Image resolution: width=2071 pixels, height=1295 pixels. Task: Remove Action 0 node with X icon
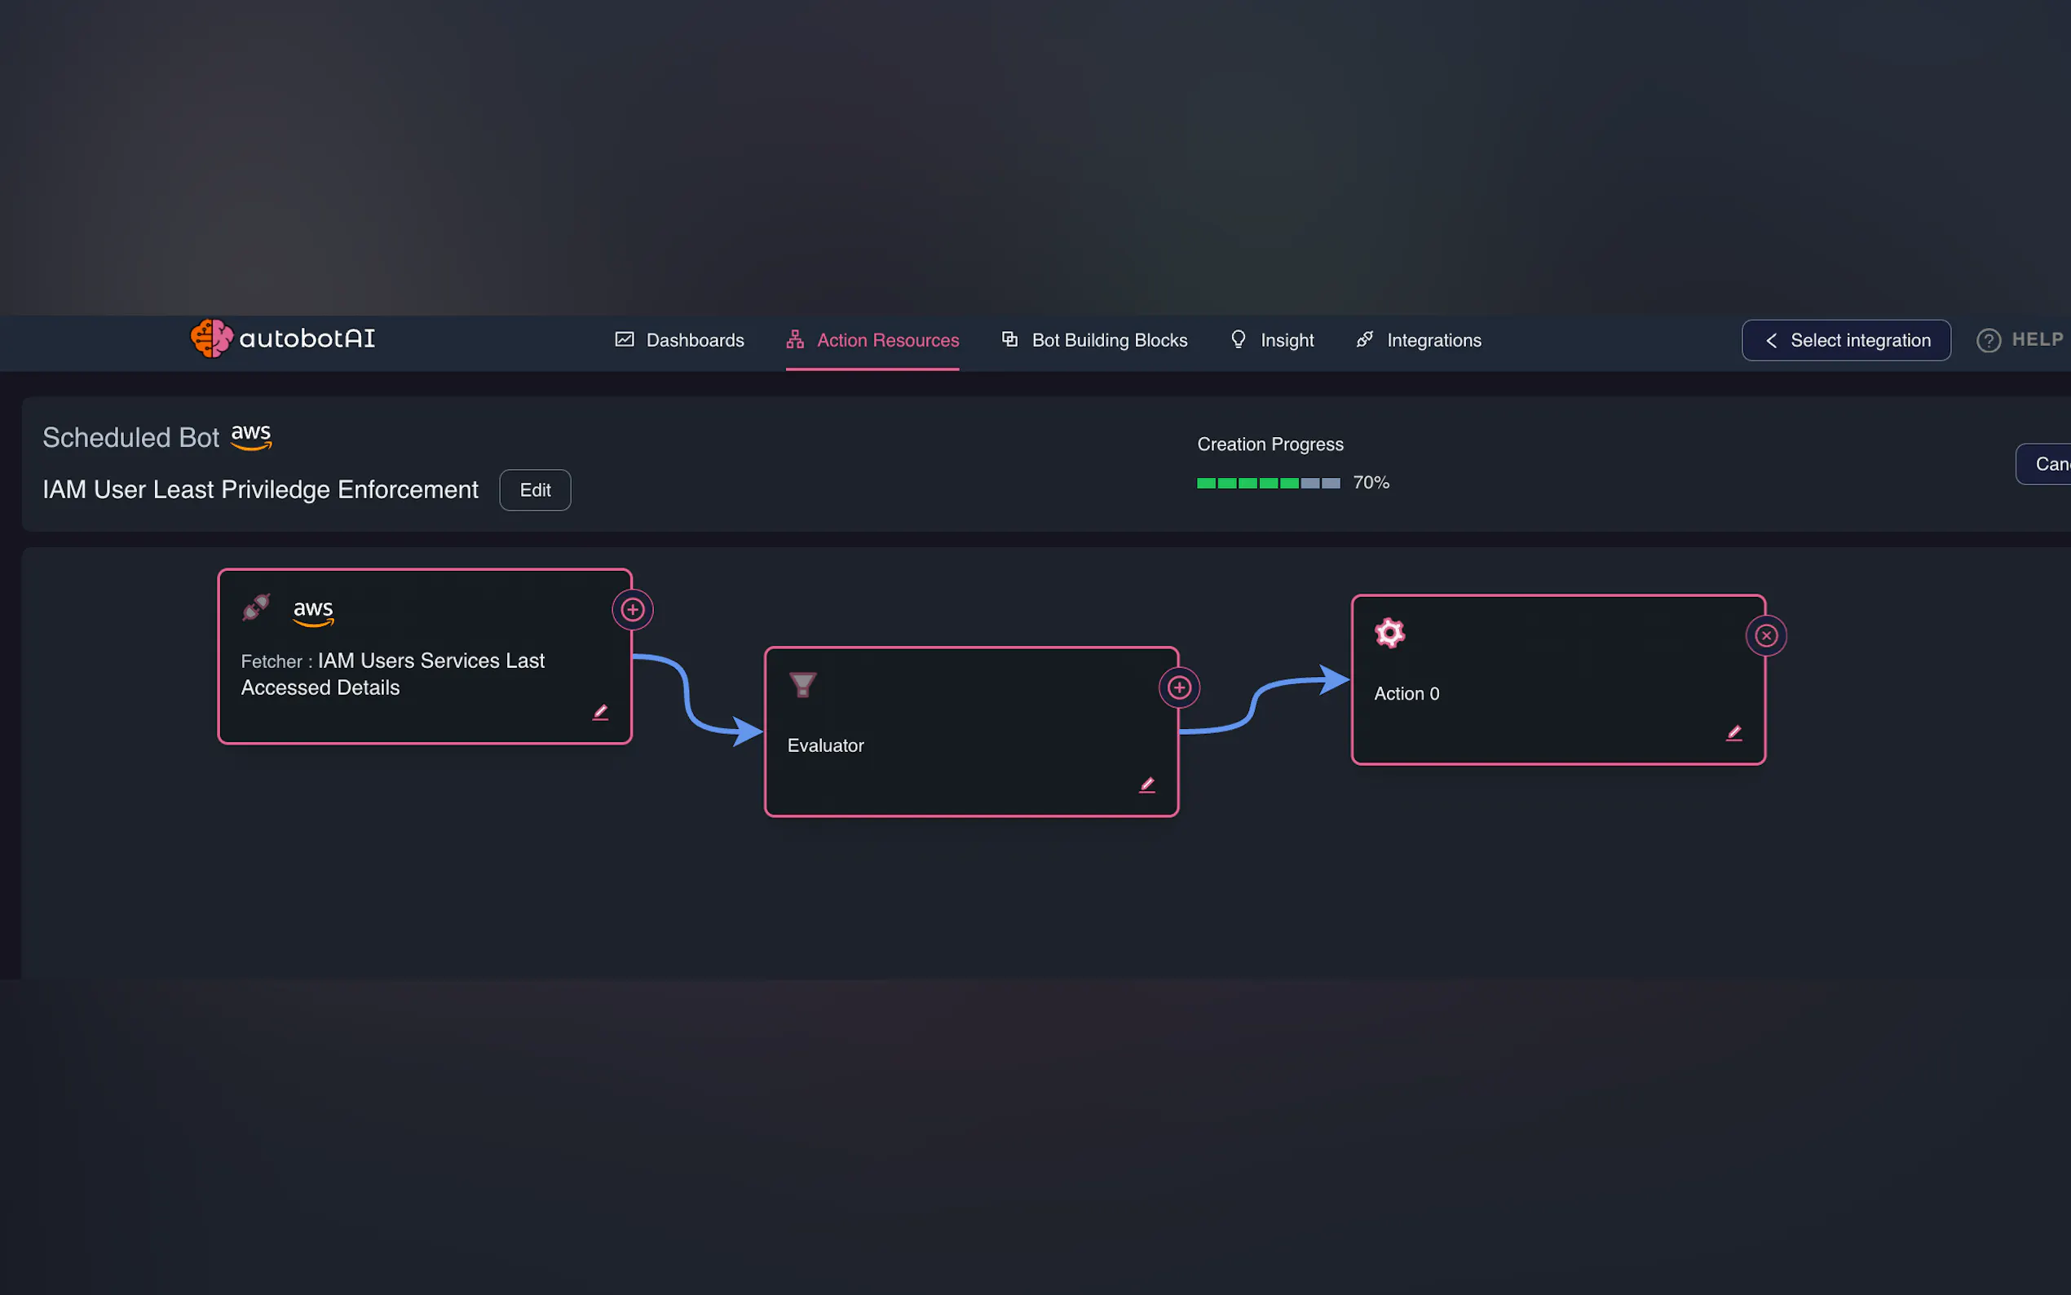[1765, 635]
